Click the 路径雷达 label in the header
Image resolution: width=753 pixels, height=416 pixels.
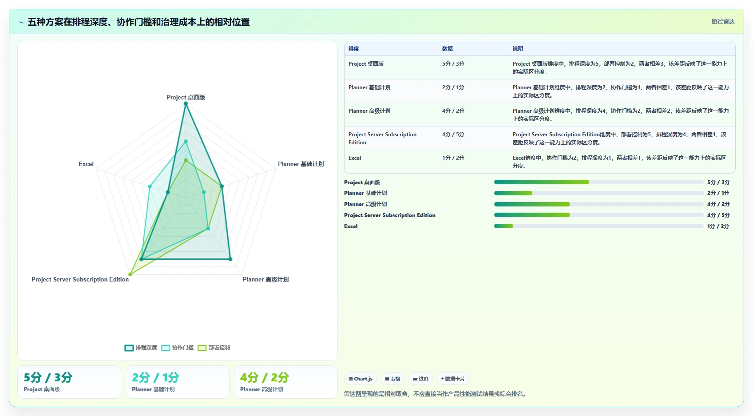point(723,21)
